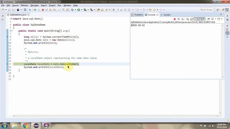Click the red Terminate icon in main toolbar
The image size is (230, 129).
(x=43, y=10)
